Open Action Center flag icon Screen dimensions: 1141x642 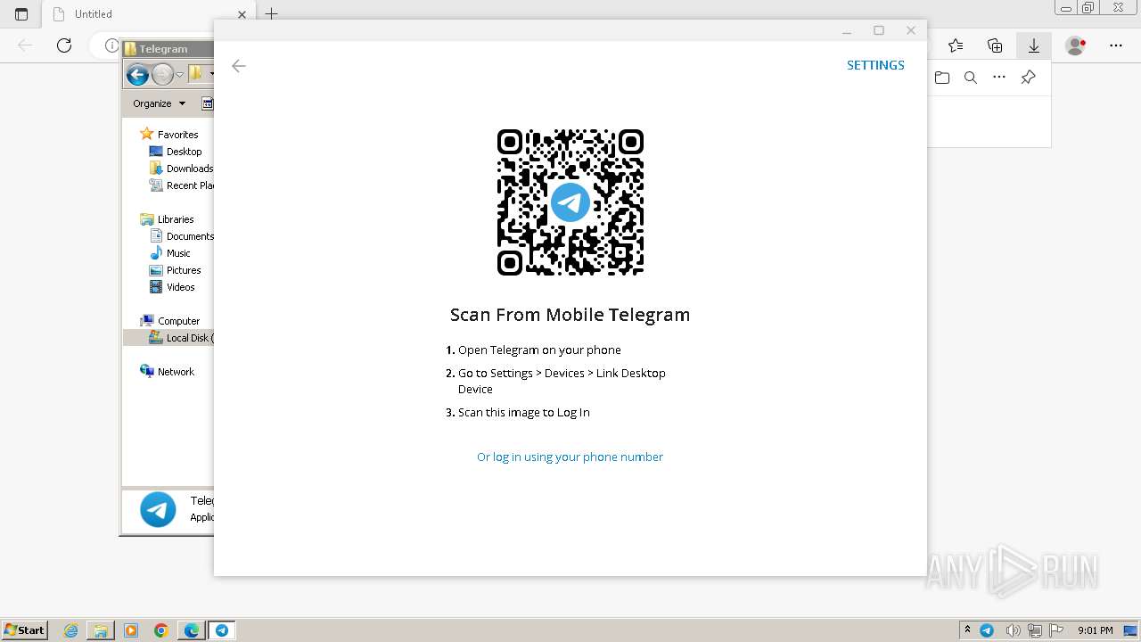coord(1056,630)
